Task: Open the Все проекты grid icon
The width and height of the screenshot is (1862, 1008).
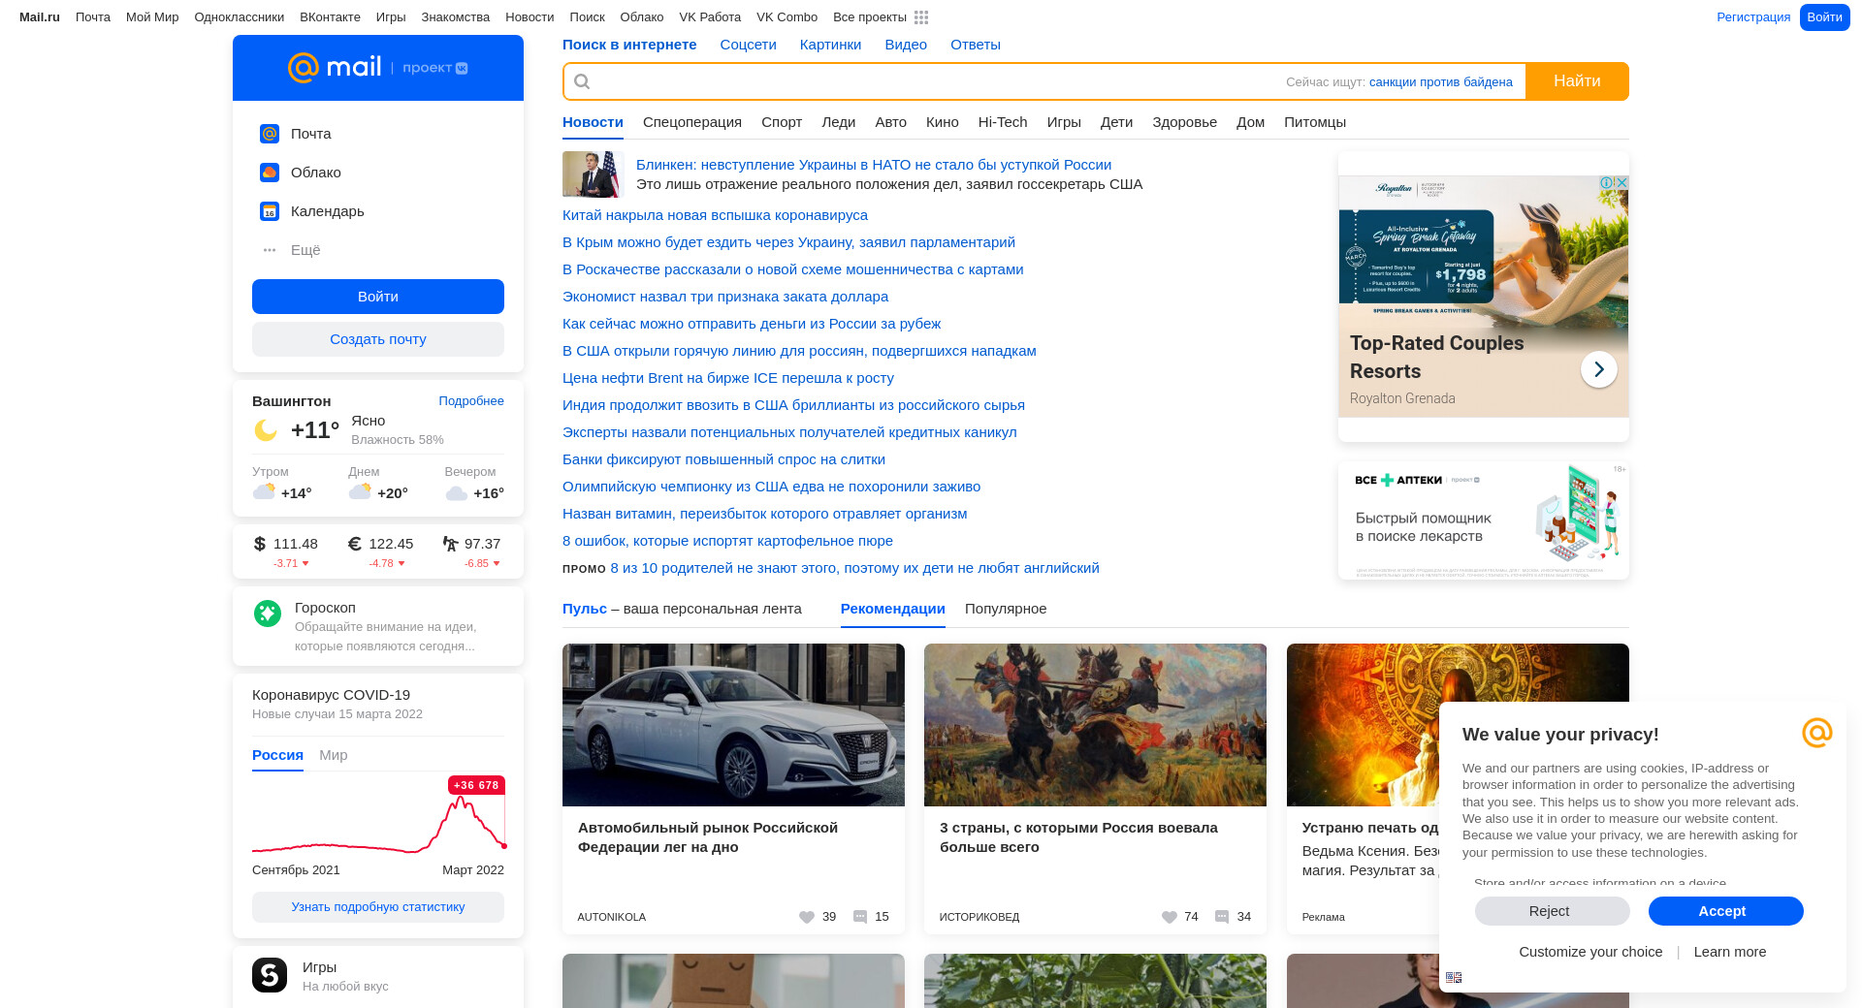Action: tap(921, 17)
